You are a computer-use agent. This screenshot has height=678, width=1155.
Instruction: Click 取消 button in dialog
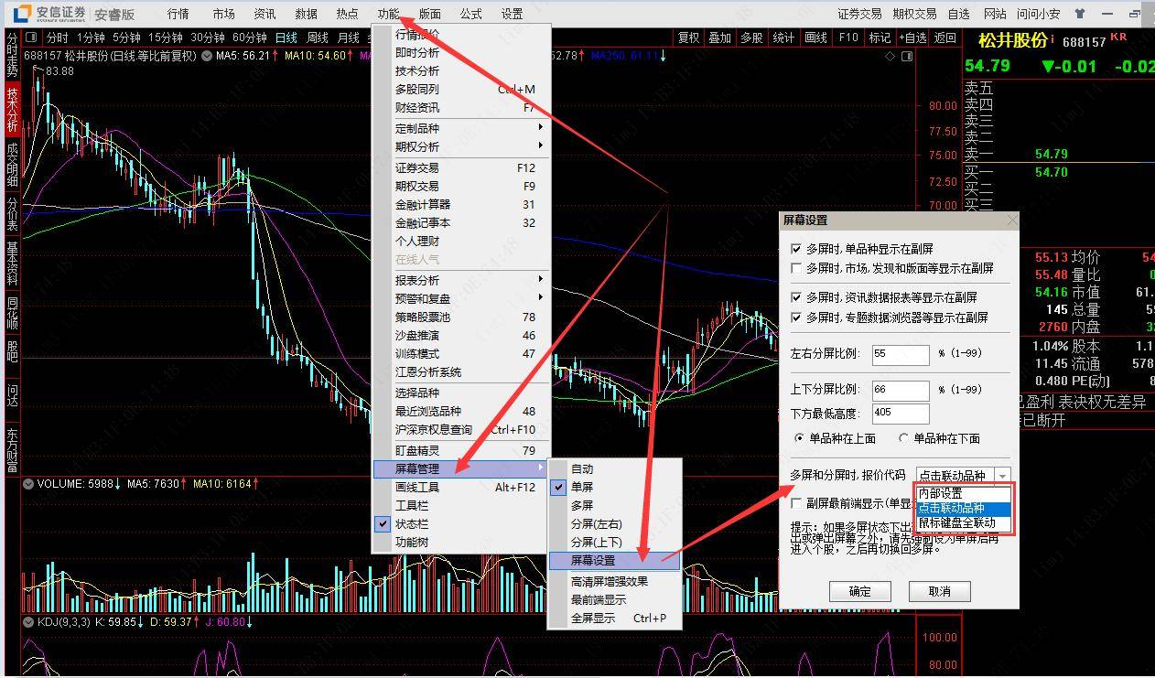tap(939, 591)
